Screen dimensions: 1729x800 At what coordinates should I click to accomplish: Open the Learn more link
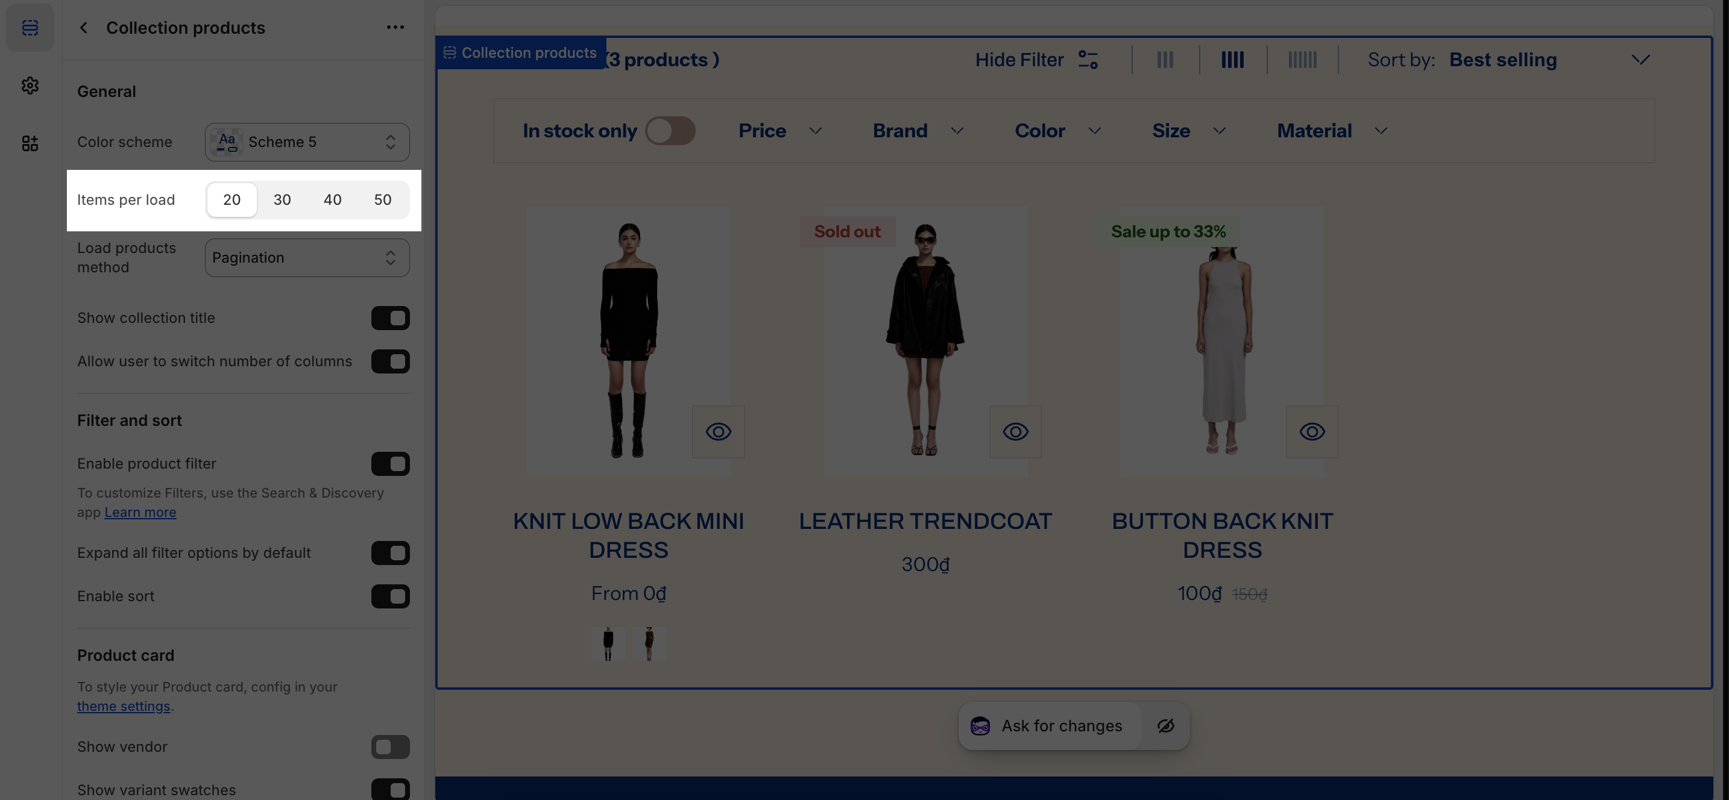[140, 512]
